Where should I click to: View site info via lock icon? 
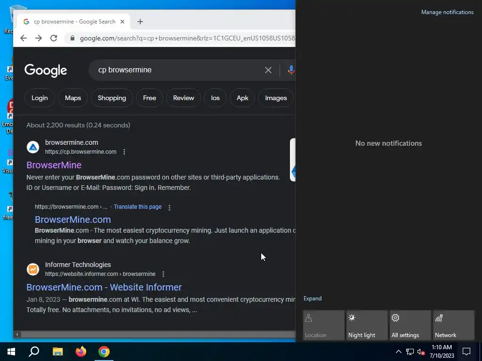pos(72,38)
